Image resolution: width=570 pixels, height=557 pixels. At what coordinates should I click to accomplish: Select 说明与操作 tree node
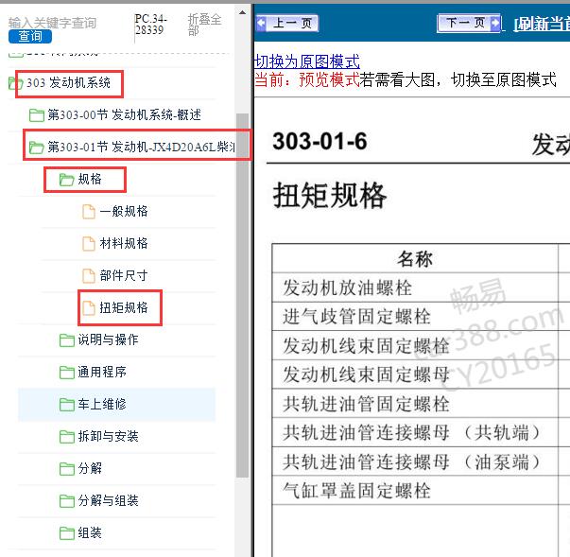click(108, 339)
